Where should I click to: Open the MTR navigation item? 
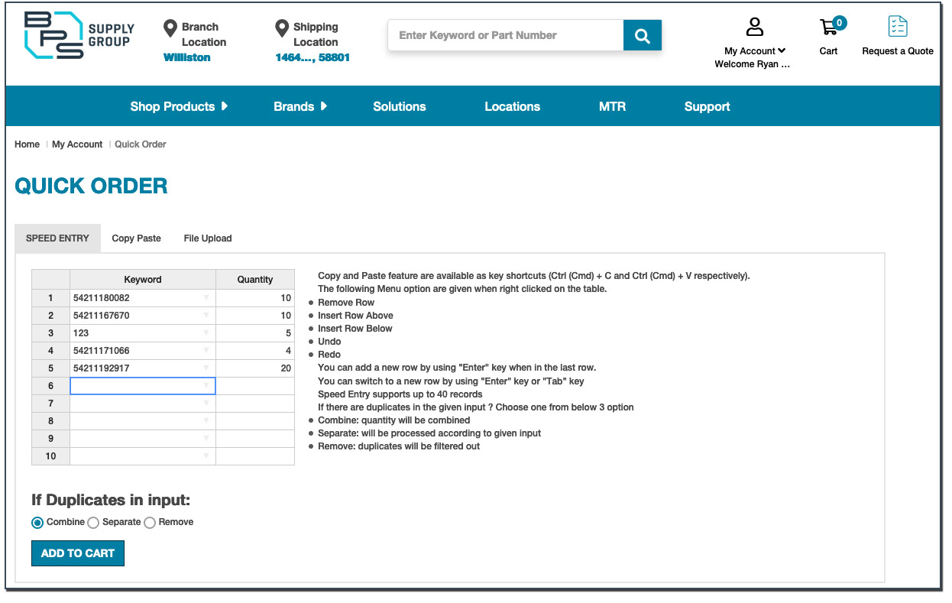click(612, 106)
